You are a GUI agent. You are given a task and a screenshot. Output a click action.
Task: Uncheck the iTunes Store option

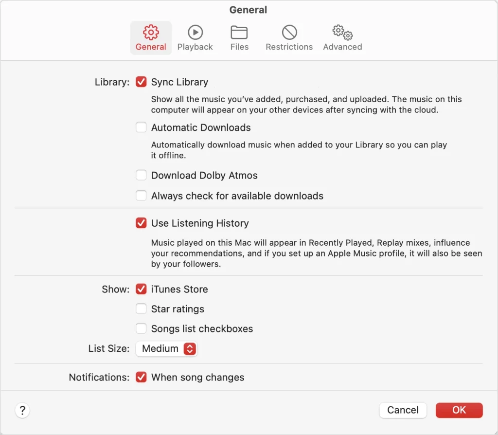[x=141, y=289]
